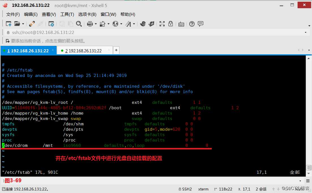This screenshot has width=312, height=193.
Task: Click the lock screen padlock icon
Action: pos(171,24)
